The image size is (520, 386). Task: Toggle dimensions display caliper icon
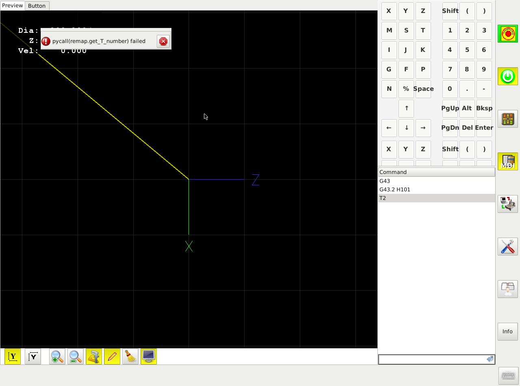(x=94, y=356)
